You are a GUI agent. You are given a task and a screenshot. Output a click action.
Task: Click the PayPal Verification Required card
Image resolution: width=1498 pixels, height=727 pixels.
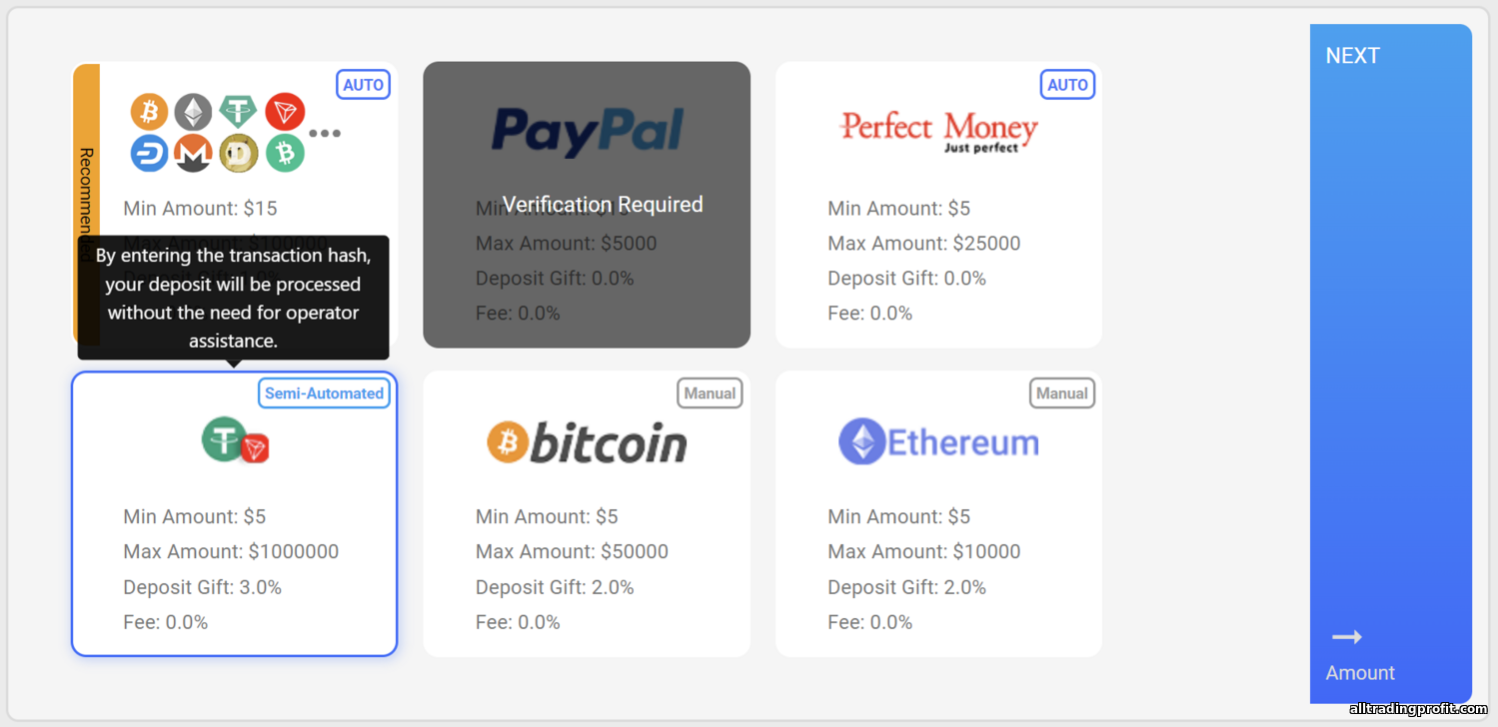587,205
